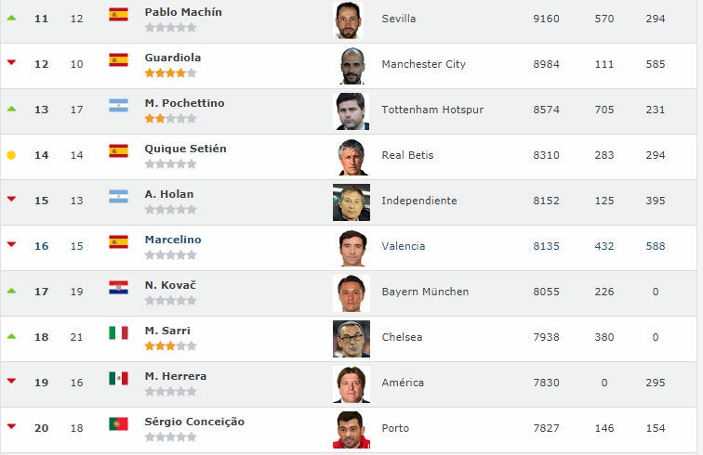Click M. Pochettino's two-star rating
The width and height of the screenshot is (703, 455).
170,118
